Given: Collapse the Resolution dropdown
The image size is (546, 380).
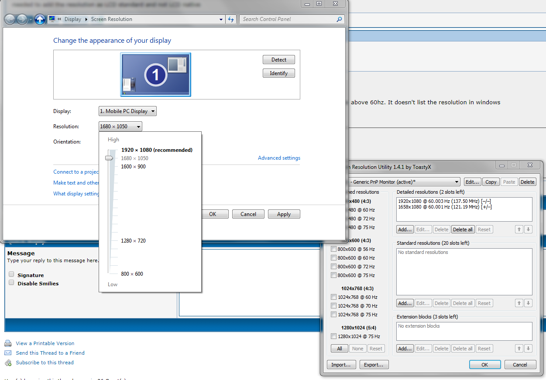Looking at the screenshot, I should (x=120, y=127).
